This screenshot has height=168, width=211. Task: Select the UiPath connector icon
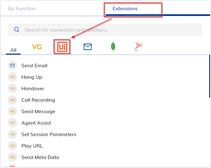[x=62, y=47]
